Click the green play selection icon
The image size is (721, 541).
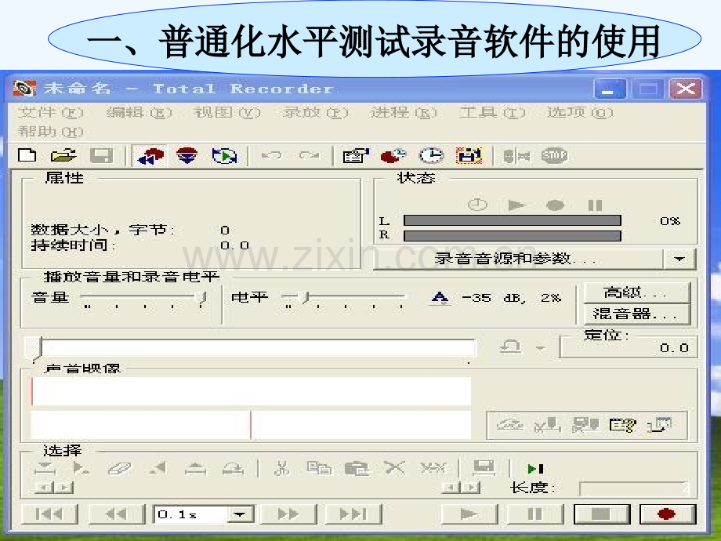535,469
